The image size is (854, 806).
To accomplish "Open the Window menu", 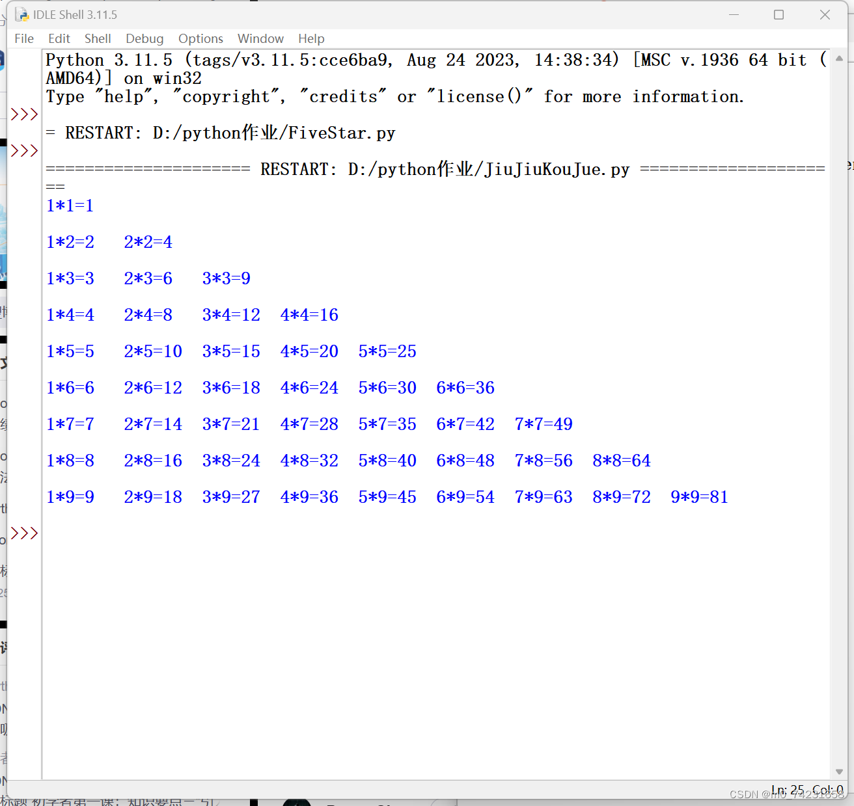I will (x=260, y=38).
